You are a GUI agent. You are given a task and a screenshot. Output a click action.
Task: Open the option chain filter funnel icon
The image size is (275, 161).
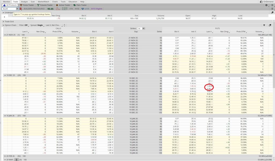tap(264, 25)
